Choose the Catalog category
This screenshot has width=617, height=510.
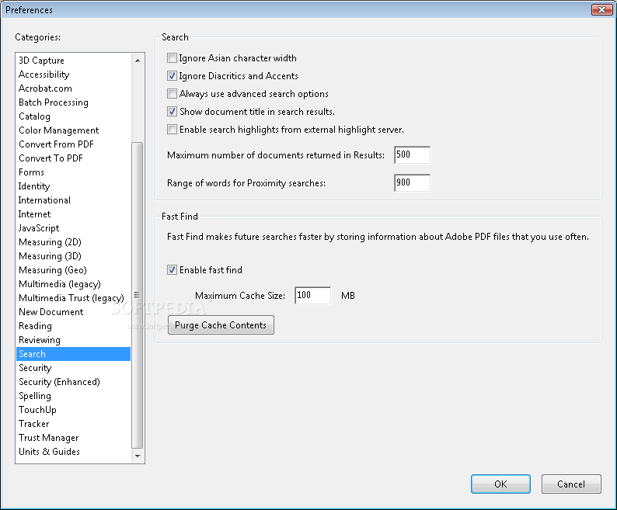pyautogui.click(x=73, y=116)
